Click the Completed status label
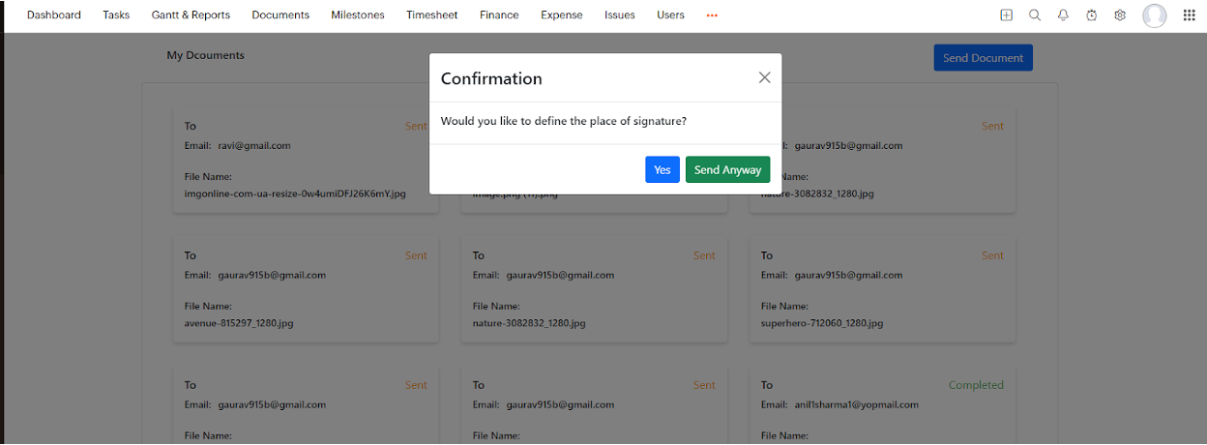This screenshot has height=445, width=1207. coord(976,385)
